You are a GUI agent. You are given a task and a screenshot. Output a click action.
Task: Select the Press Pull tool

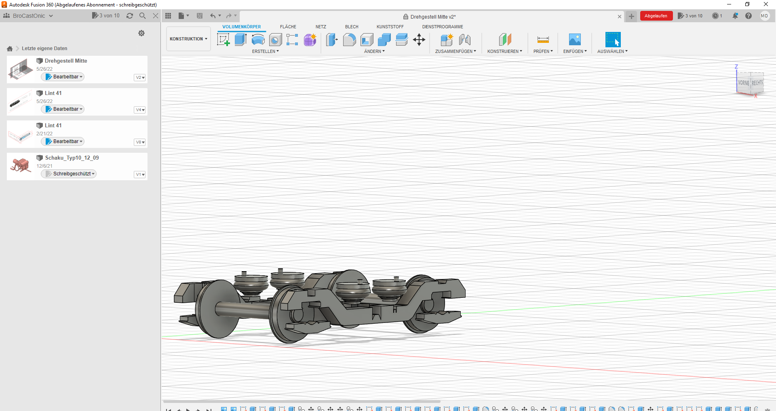(x=332, y=40)
